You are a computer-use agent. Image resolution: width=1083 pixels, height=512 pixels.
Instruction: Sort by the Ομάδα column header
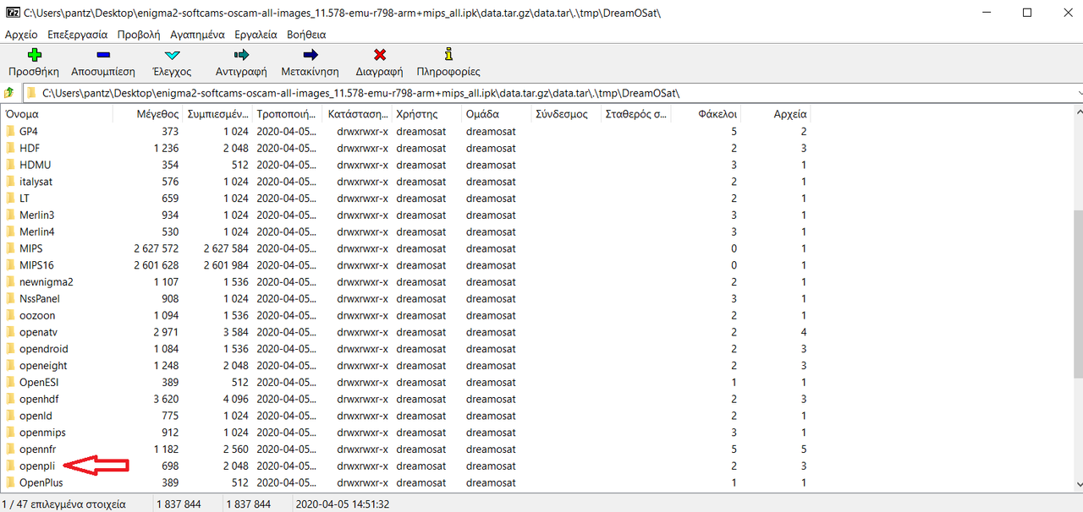497,114
